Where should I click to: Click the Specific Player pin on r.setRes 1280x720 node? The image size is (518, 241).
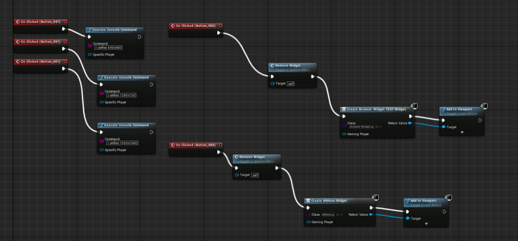(x=101, y=102)
